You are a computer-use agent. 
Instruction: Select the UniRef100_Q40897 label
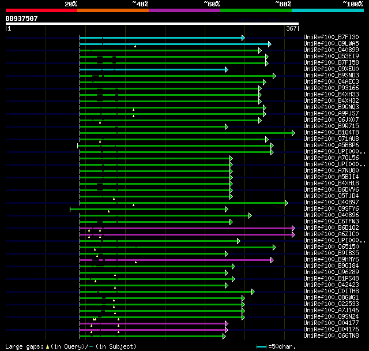click(331, 203)
